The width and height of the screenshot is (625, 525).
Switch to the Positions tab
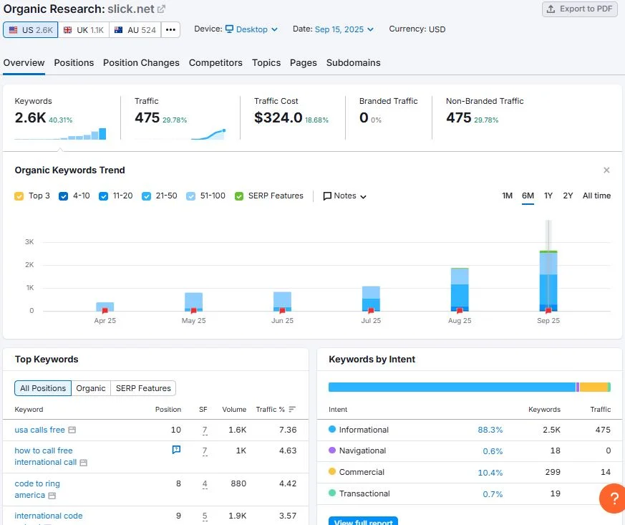(x=74, y=62)
